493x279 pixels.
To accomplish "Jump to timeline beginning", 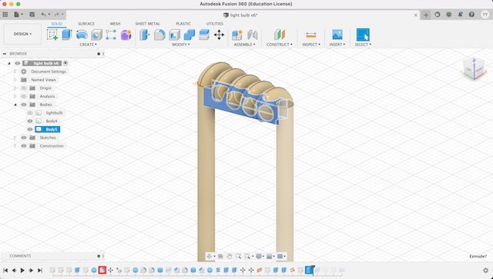I will 5,271.
